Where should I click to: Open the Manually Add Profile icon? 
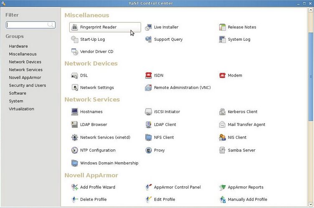tap(222, 199)
